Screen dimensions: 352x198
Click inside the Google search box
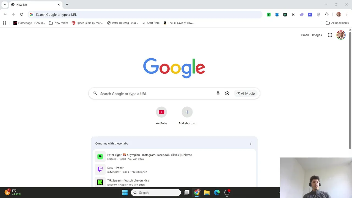[x=174, y=94]
